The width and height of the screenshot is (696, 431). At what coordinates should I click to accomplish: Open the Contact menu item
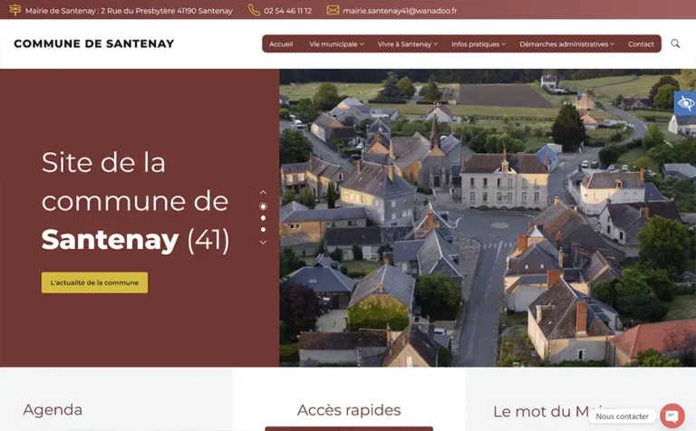pos(641,43)
